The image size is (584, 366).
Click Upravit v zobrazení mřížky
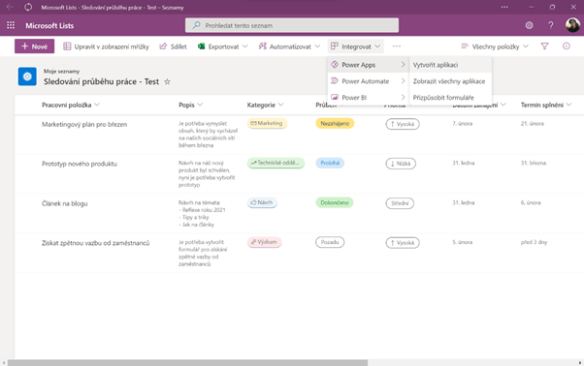click(x=106, y=46)
